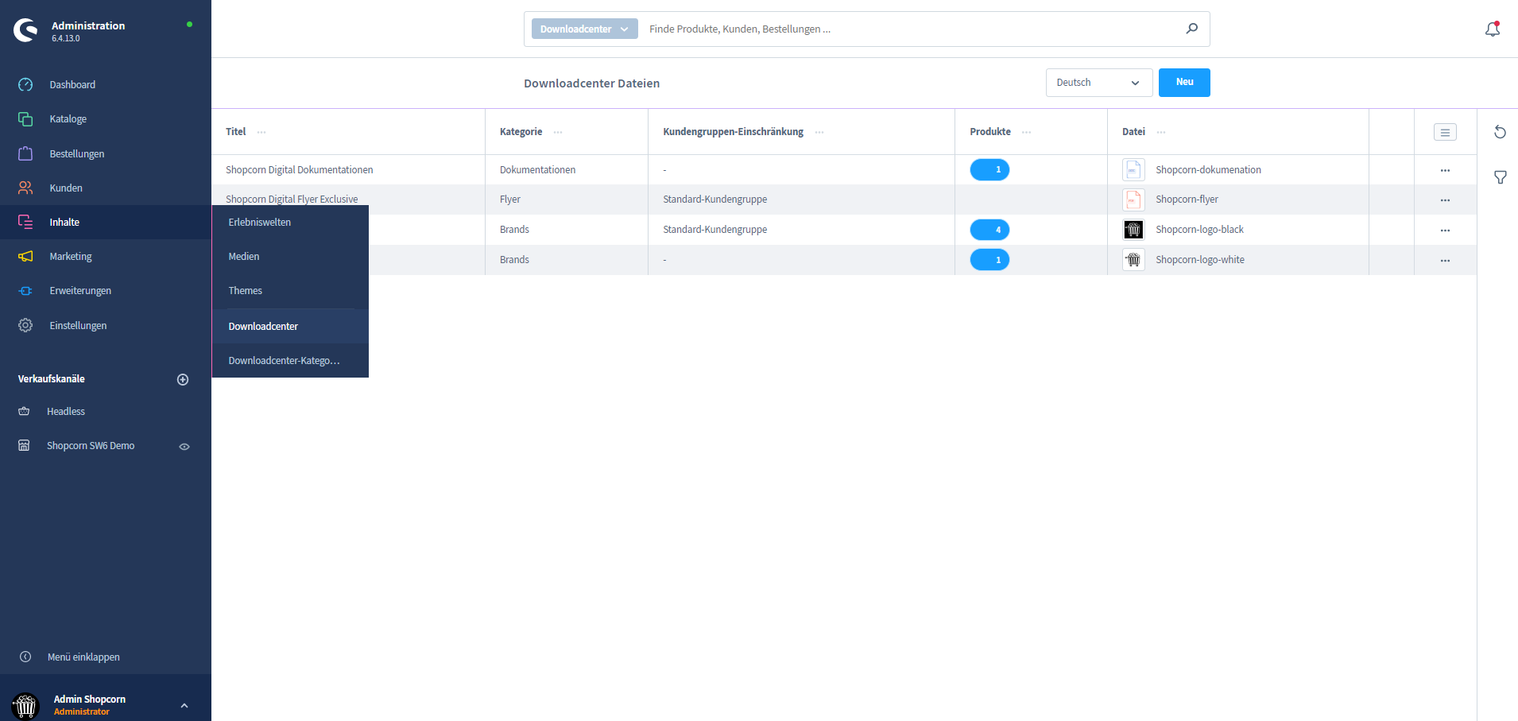
Task: Open the Downloadcenter search scope dropdown
Action: [x=585, y=29]
